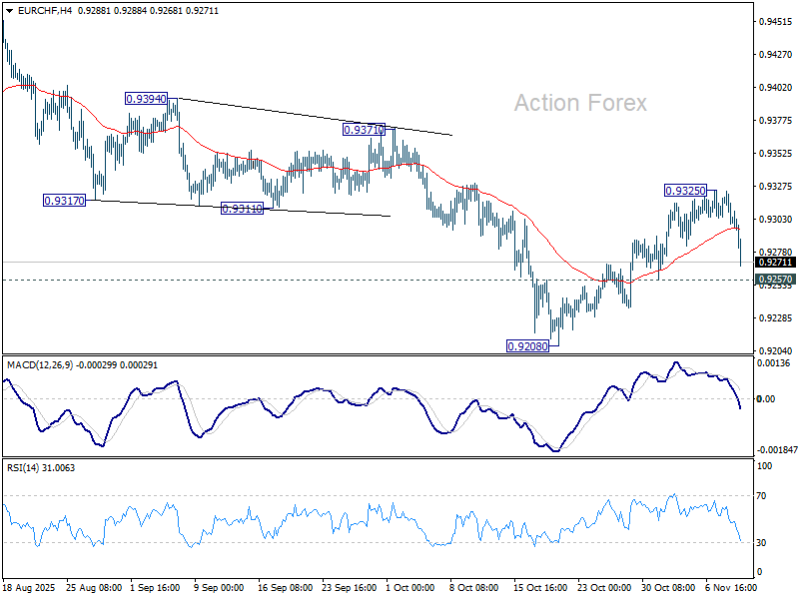Open the H4 timeframe selector
The width and height of the screenshot is (799, 599).
coord(66,9)
